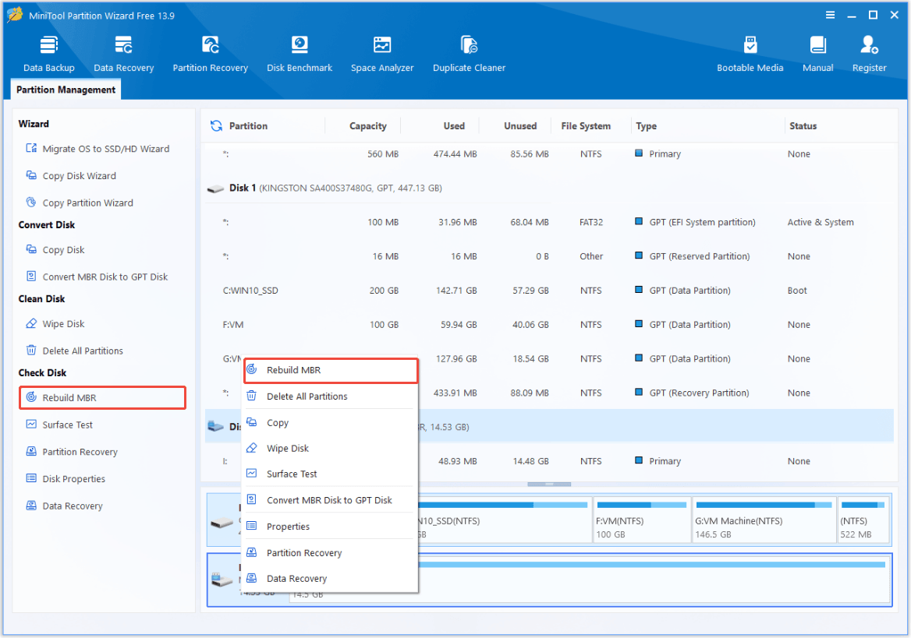The height and width of the screenshot is (638, 911).
Task: Select the C:WIN10_SSD partition row
Action: pyautogui.click(x=548, y=291)
